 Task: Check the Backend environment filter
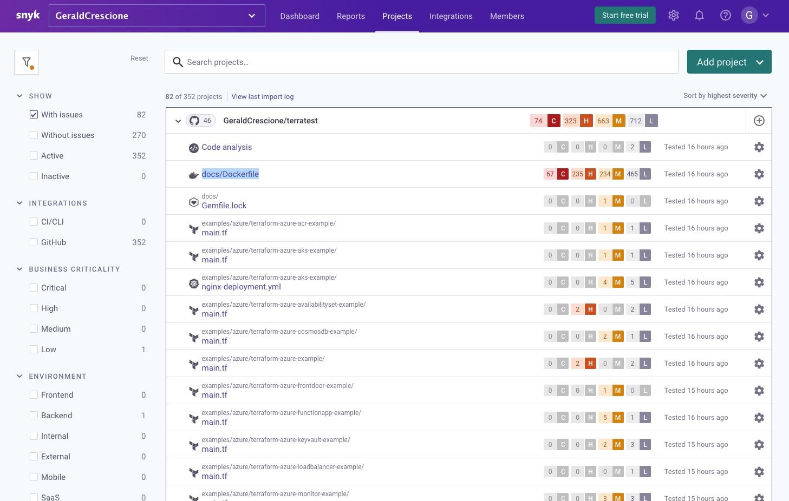(34, 416)
